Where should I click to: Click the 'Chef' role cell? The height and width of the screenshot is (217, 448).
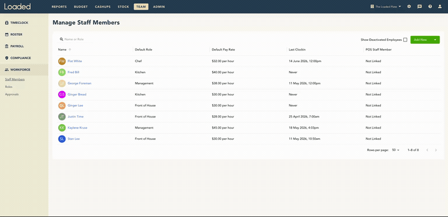coord(138,61)
